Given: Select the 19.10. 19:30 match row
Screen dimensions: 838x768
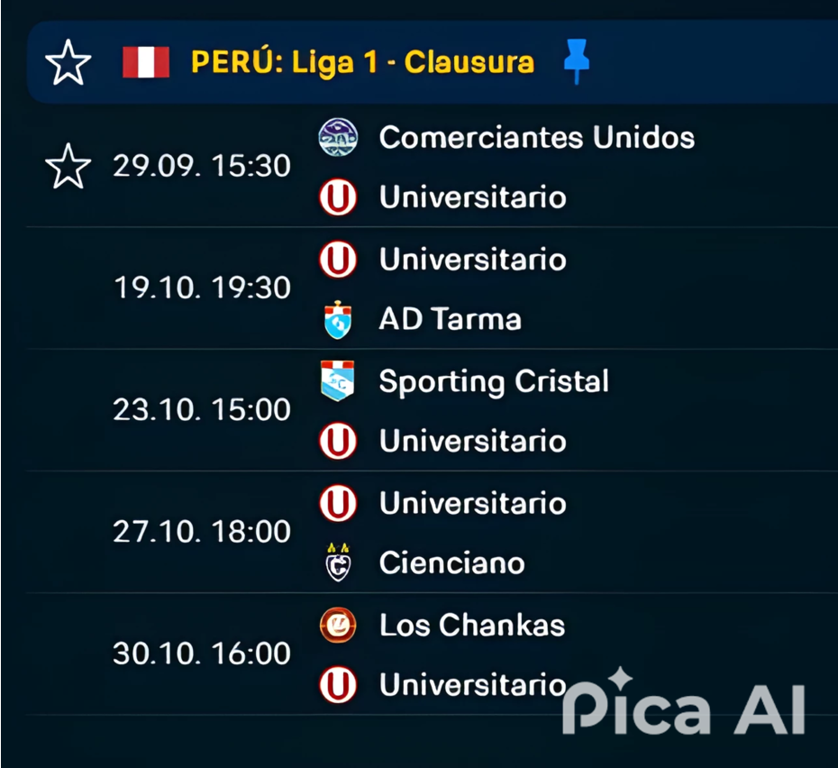Looking at the screenshot, I should 433,288.
